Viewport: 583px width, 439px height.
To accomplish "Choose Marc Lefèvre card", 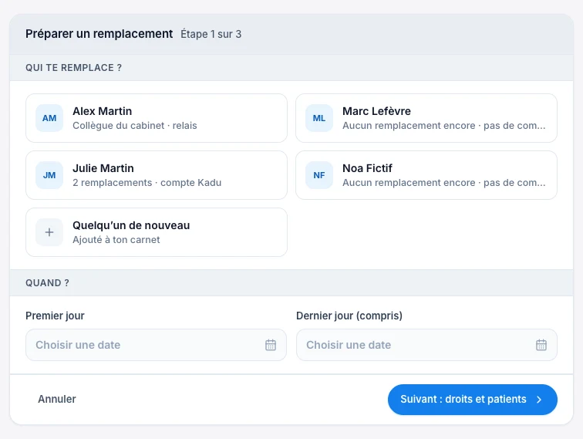I will pos(426,118).
